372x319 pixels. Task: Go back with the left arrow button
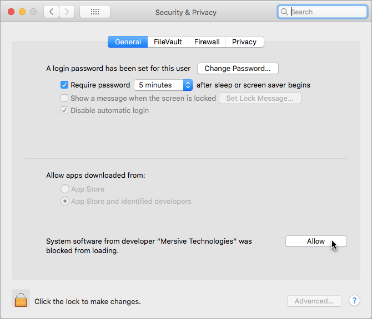pos(51,12)
